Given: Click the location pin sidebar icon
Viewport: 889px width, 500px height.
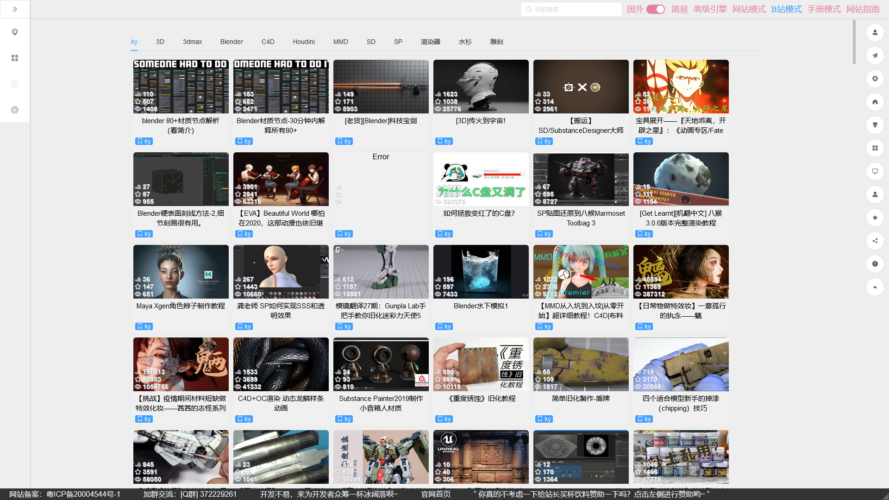Looking at the screenshot, I should click(15, 32).
